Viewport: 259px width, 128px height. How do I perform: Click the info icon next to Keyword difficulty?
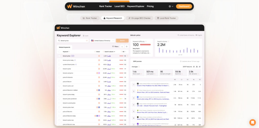(146, 42)
